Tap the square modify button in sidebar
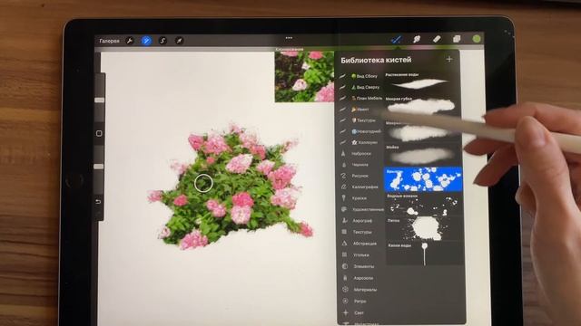581x326 pixels. pos(99,133)
